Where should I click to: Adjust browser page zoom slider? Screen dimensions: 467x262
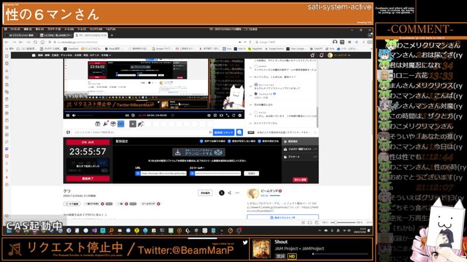pos(344,222)
